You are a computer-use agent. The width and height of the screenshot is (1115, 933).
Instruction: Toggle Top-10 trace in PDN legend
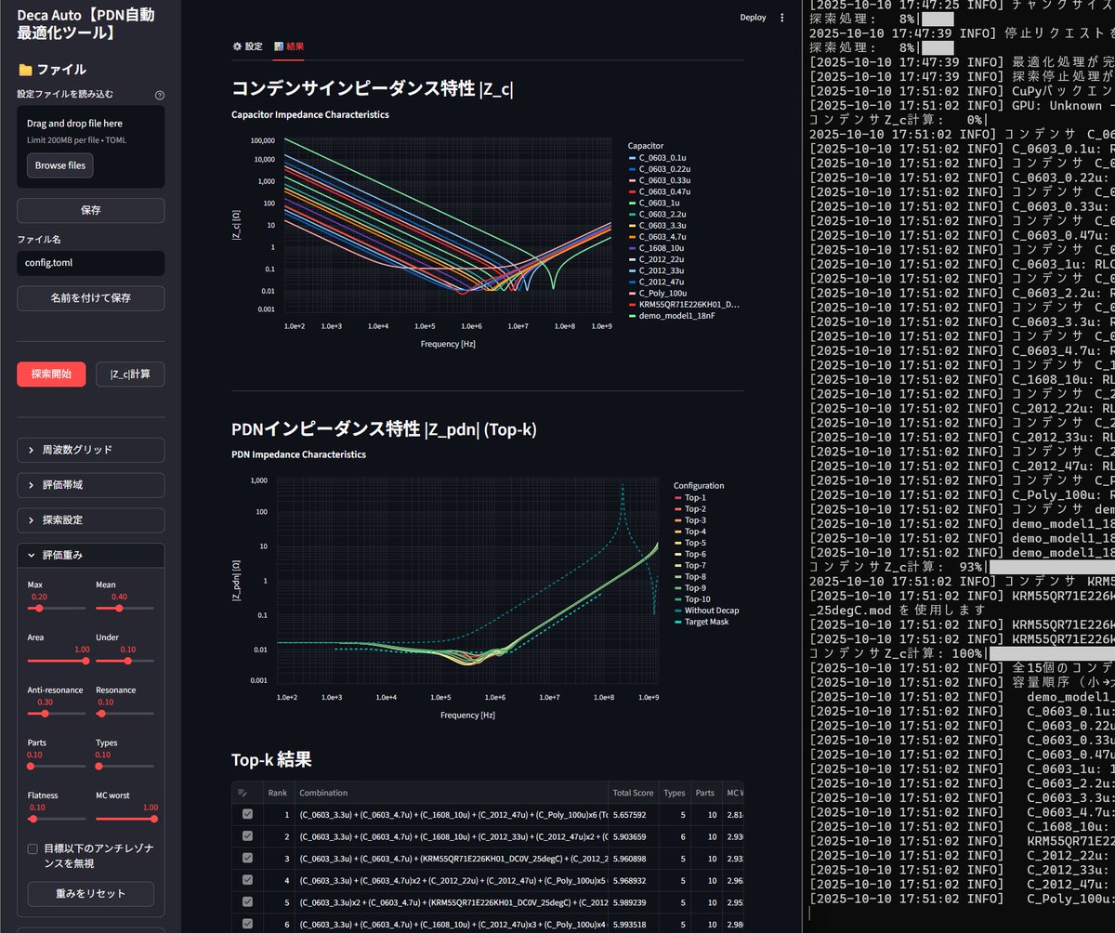coord(692,599)
